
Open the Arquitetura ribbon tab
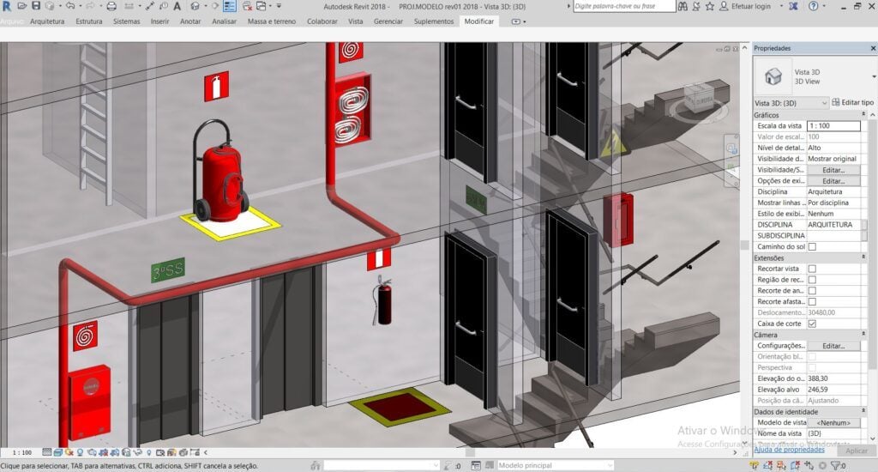pyautogui.click(x=47, y=21)
